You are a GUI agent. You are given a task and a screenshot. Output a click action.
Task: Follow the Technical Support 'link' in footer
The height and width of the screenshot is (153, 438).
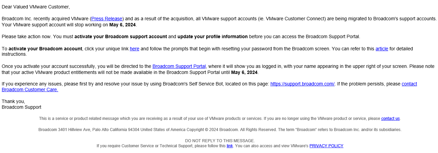[230, 146]
